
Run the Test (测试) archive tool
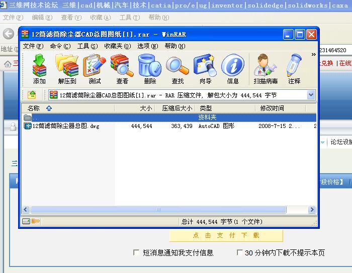point(95,69)
